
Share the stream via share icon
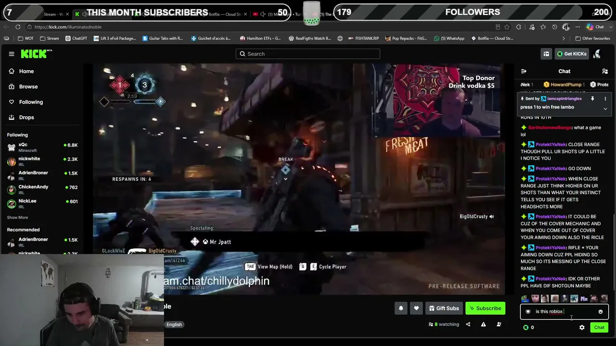tap(468, 324)
